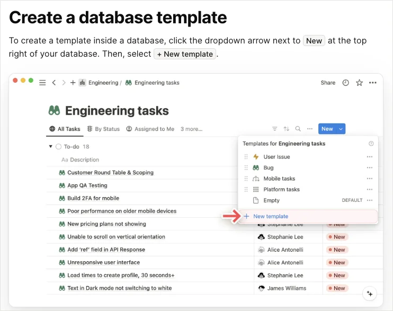Screen dimensions: 393x311
Task: Open Poor performance on older mobile devices
Action: pyautogui.click(x=122, y=211)
